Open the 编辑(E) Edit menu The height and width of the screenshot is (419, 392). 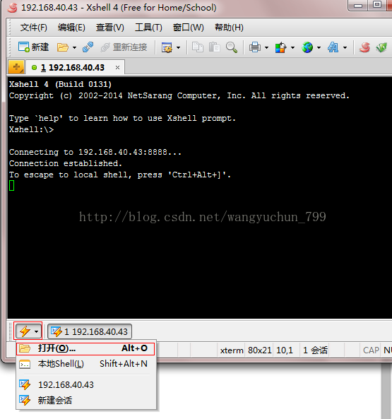coord(71,28)
